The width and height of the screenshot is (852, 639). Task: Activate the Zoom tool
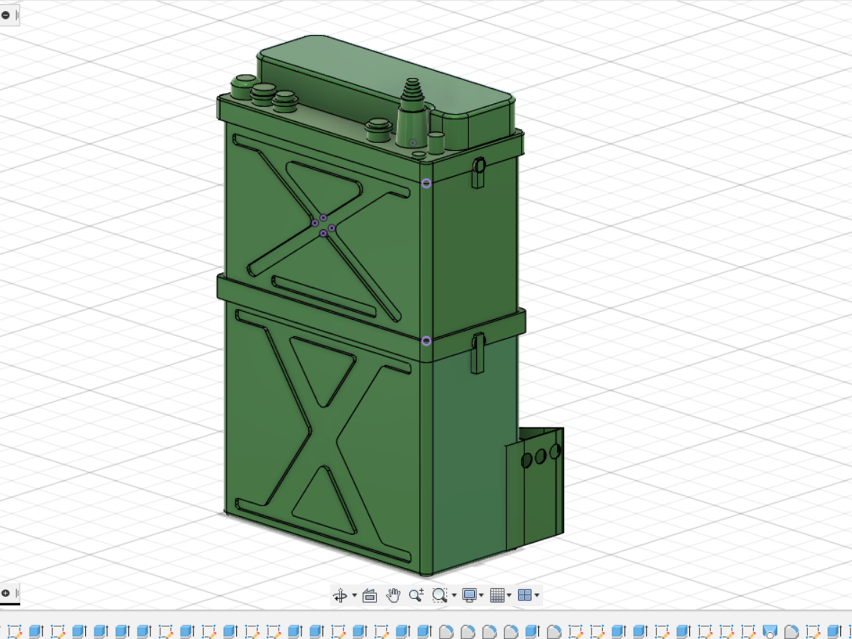click(x=416, y=594)
